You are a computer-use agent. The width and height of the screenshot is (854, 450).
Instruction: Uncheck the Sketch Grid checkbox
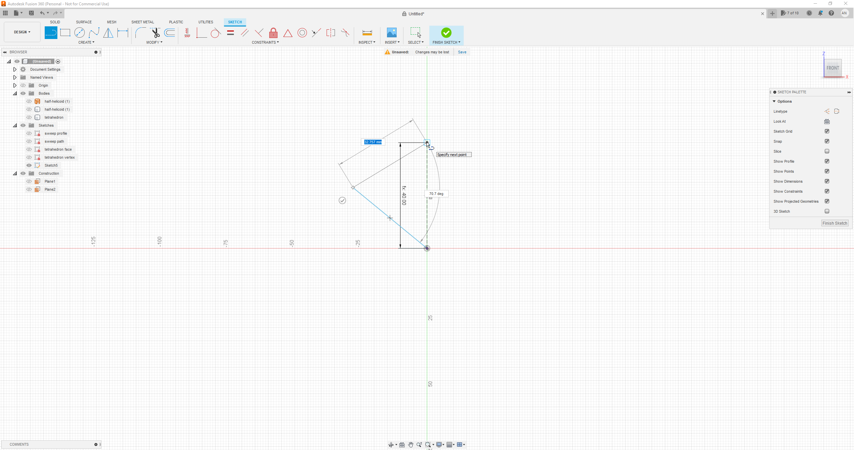tap(827, 131)
